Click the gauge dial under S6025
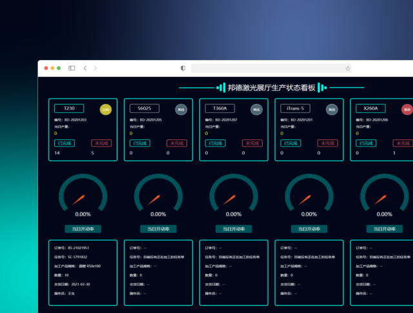 coord(158,193)
